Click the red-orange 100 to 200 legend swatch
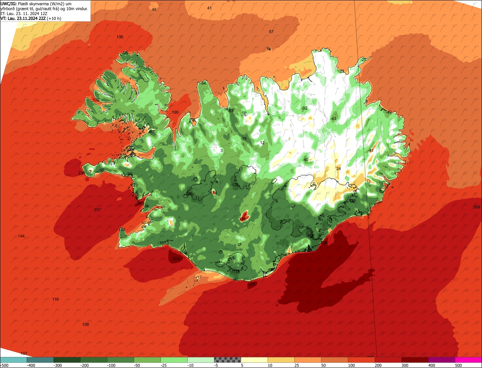482x368 pixels. pos(361,360)
